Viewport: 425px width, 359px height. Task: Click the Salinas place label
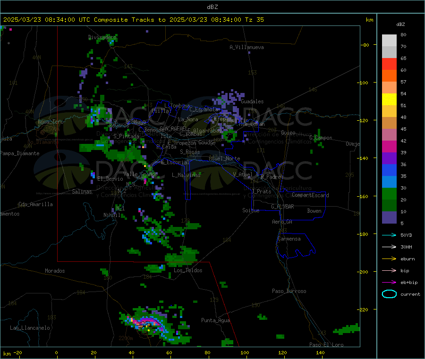(82, 192)
